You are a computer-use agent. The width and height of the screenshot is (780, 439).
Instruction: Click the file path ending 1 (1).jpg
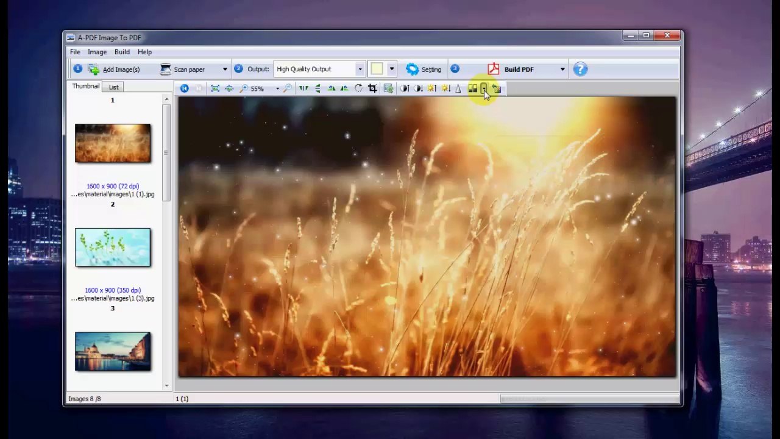[113, 195]
